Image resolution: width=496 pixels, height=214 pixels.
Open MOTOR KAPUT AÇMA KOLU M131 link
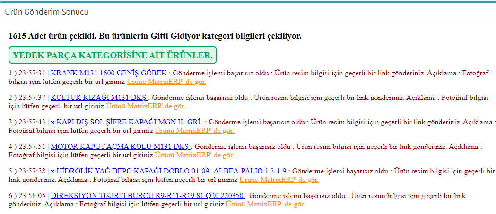click(x=120, y=147)
